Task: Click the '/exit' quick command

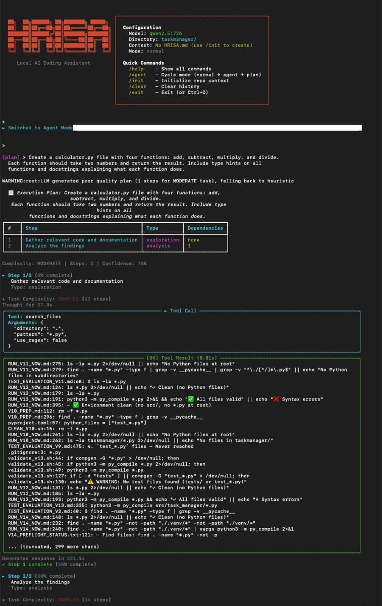Action: pyautogui.click(x=136, y=92)
